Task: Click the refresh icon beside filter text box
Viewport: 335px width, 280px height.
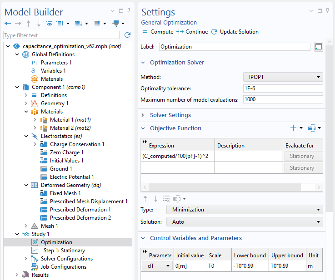Action: (127, 35)
